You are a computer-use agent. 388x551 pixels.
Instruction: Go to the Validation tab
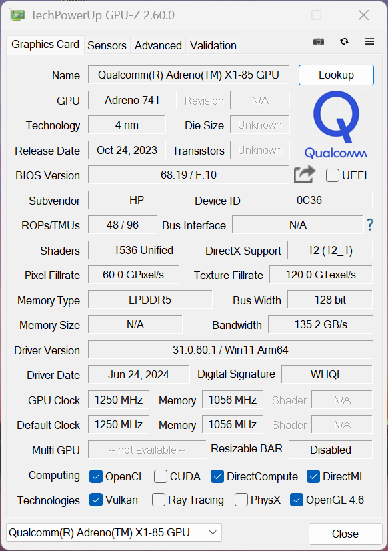[213, 45]
